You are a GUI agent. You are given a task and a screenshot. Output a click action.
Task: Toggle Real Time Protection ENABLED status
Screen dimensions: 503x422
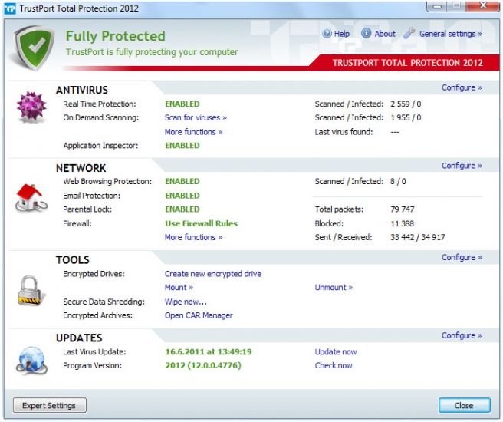pyautogui.click(x=182, y=104)
